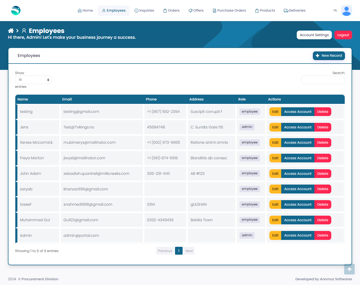The height and width of the screenshot is (285, 360).
Task: Click the New Record button
Action: click(x=329, y=56)
